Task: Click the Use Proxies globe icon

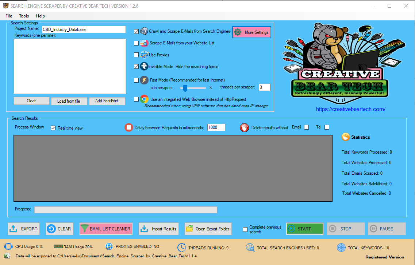Action: 144,55
